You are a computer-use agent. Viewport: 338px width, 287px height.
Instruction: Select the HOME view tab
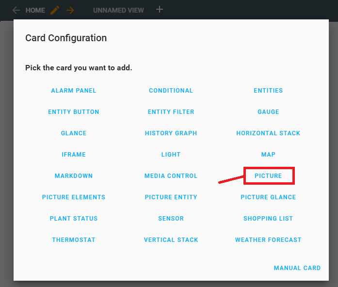[35, 10]
